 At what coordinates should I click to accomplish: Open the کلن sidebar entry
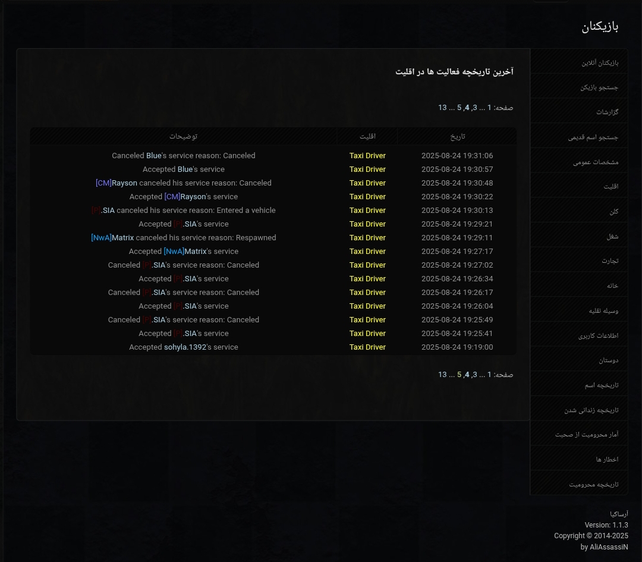tap(579, 211)
